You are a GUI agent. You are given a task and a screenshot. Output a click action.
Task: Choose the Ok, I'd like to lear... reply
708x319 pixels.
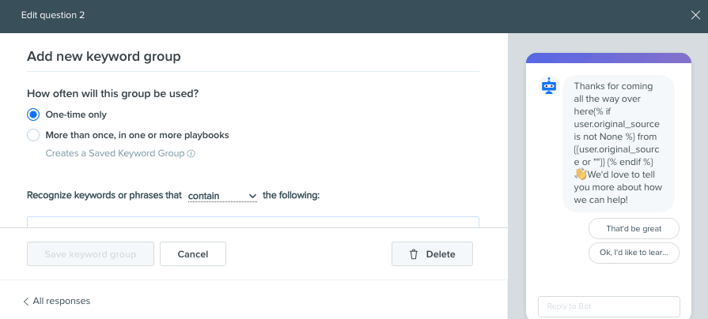[x=634, y=253]
